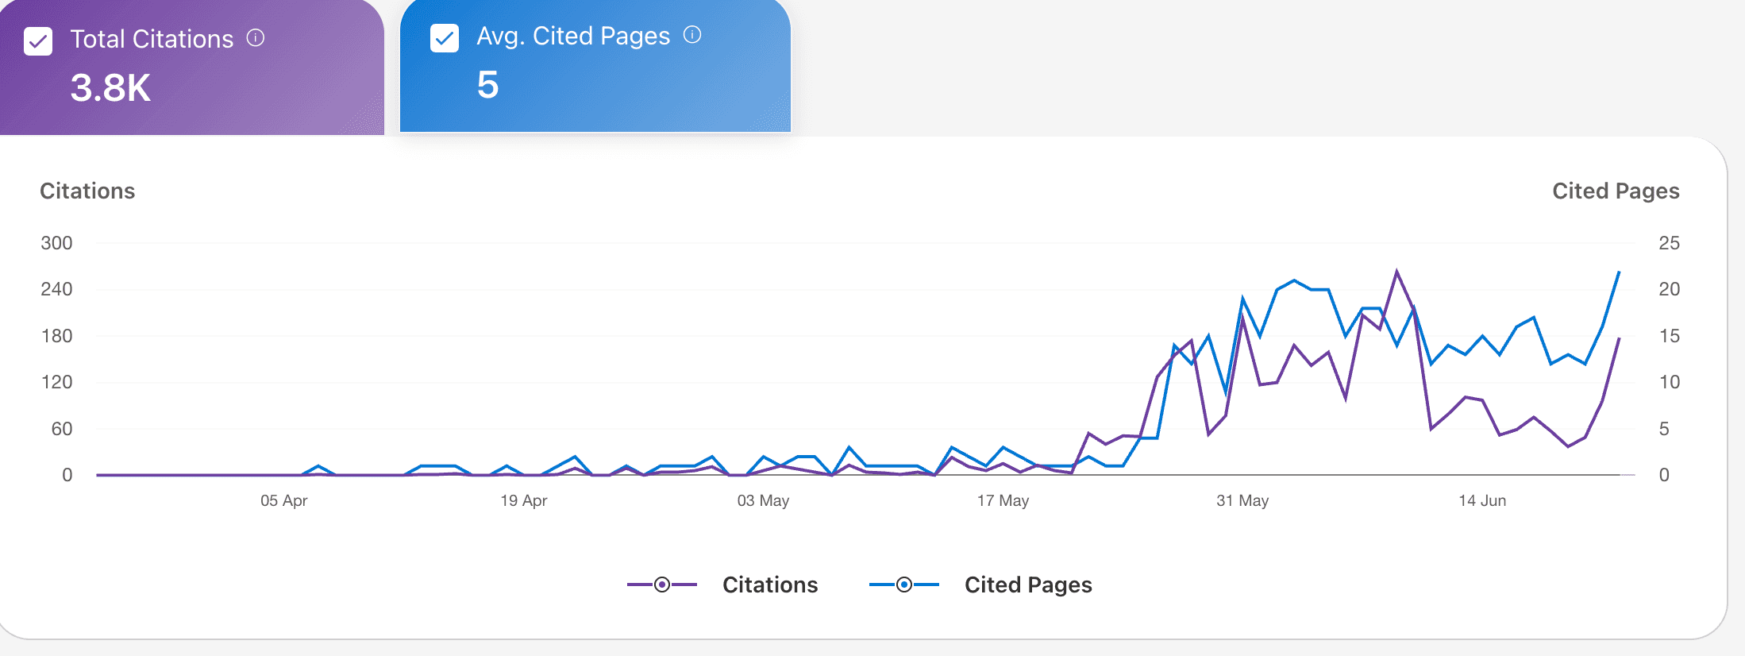Click the 60 value on Citations axis

coord(62,429)
